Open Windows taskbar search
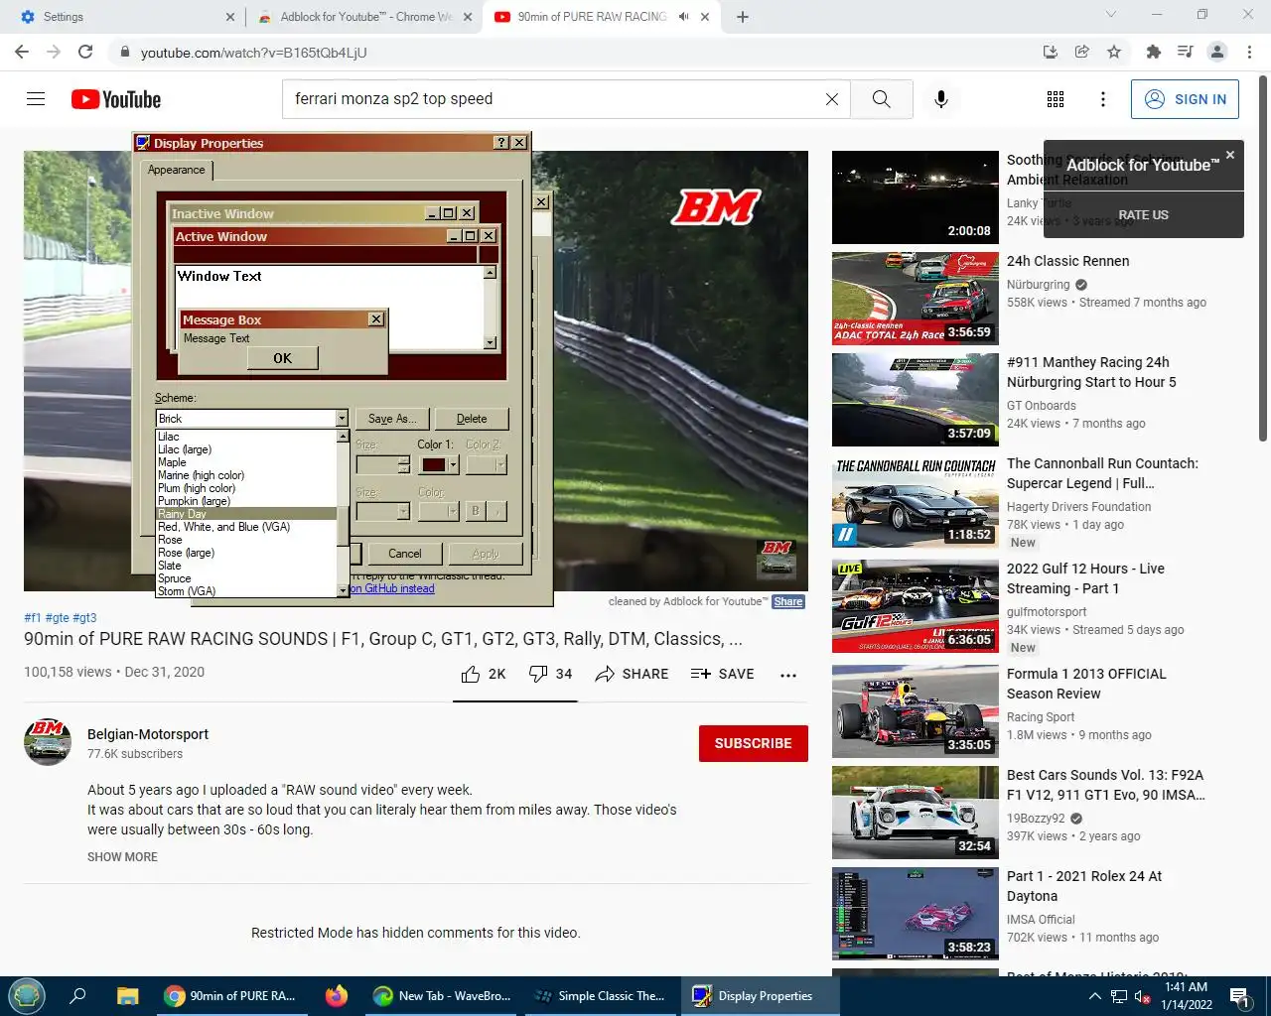Viewport: 1271px width, 1016px height. [x=77, y=996]
